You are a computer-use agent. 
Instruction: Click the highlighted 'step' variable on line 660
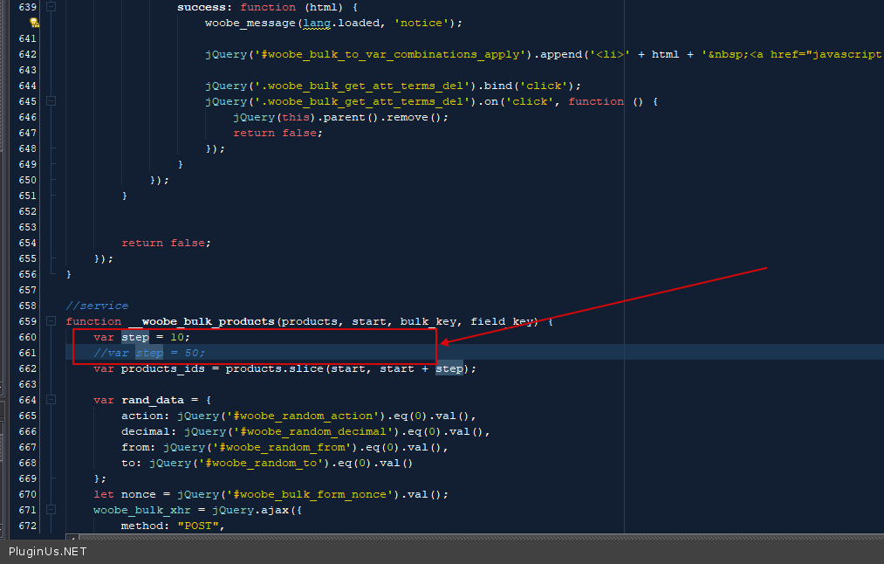pos(135,337)
